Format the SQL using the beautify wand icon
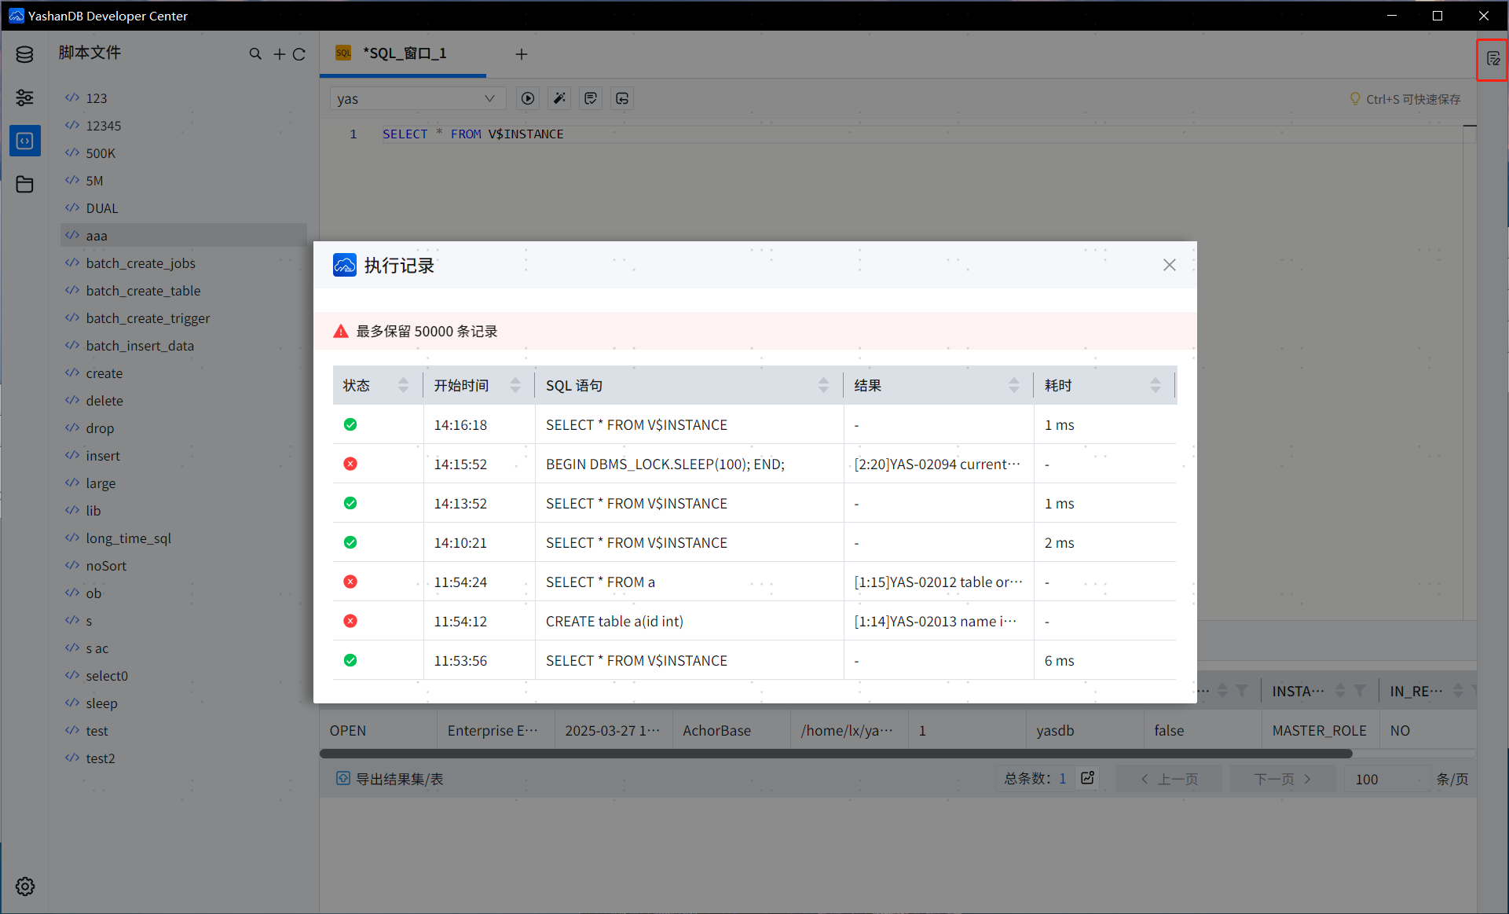 coord(559,98)
